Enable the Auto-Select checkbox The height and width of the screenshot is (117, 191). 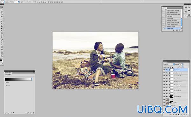point(7,2)
